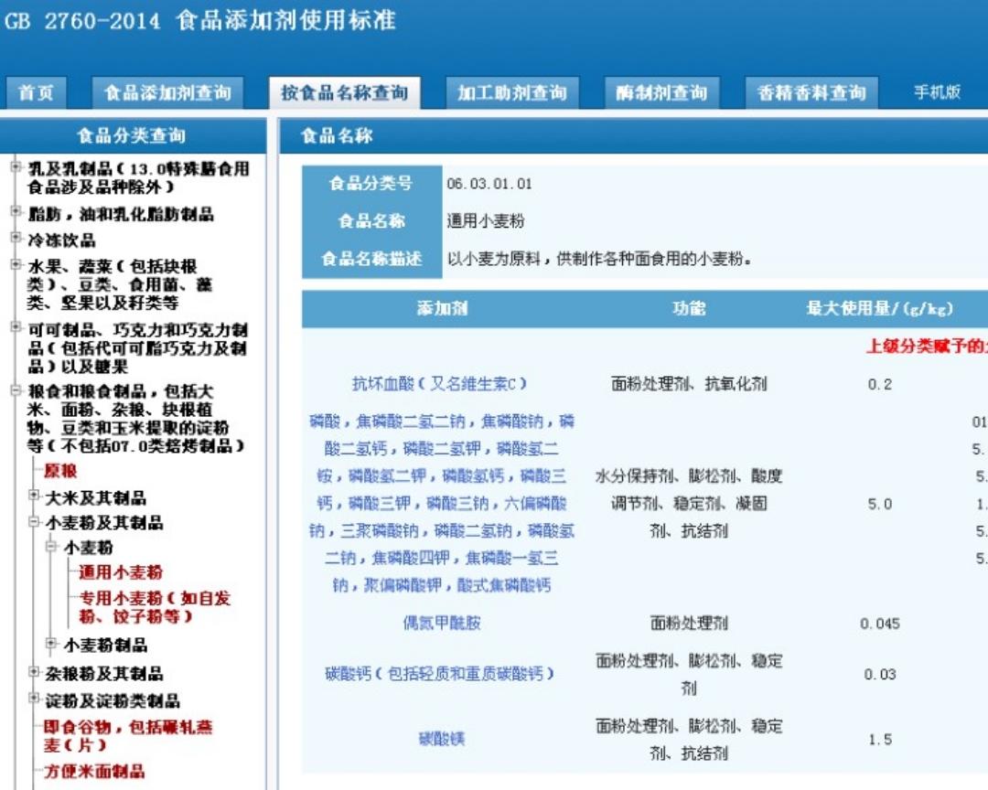This screenshot has height=790, width=988.
Task: Select 原粮 in the category tree
Action: pyautogui.click(x=60, y=471)
